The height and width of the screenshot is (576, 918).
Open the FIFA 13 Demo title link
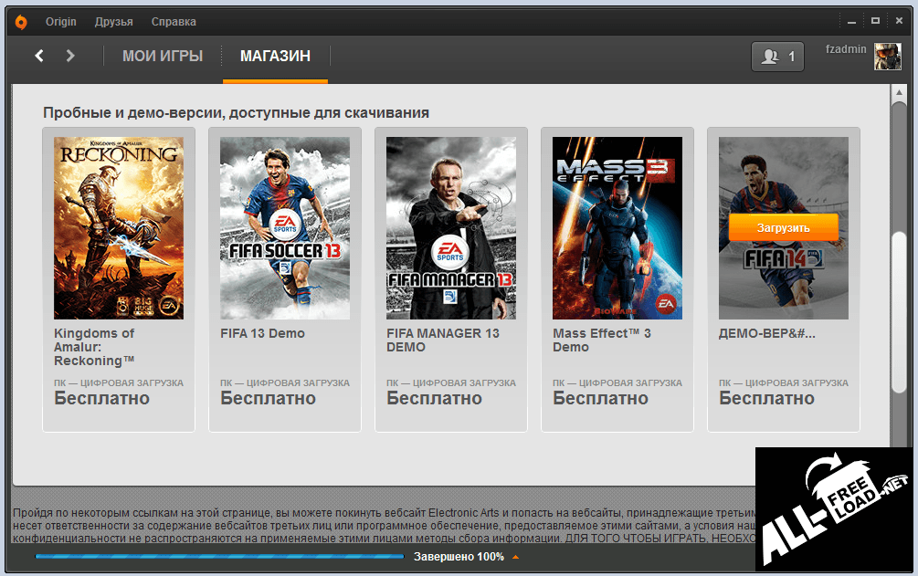pyautogui.click(x=262, y=333)
